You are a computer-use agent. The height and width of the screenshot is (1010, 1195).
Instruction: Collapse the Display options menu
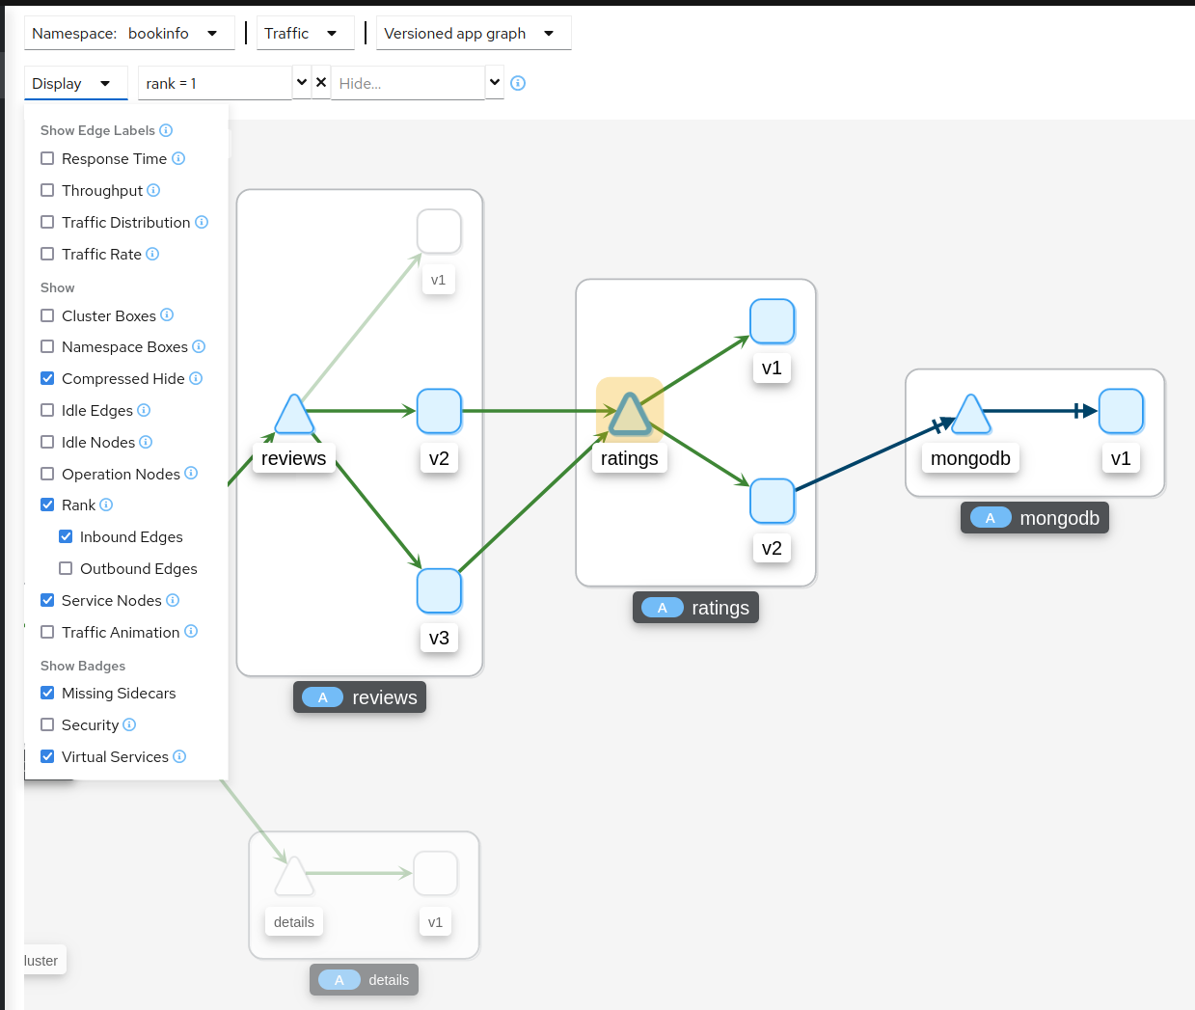pyautogui.click(x=75, y=84)
